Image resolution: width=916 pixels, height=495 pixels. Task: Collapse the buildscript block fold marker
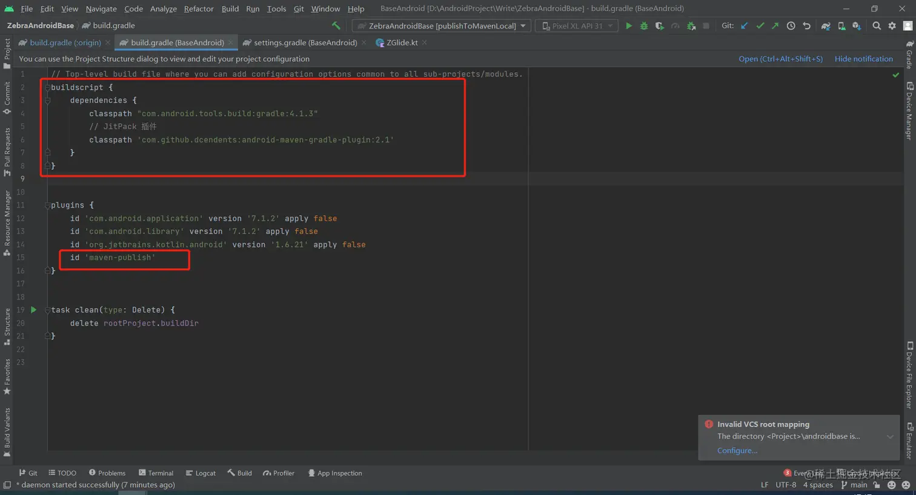point(47,88)
